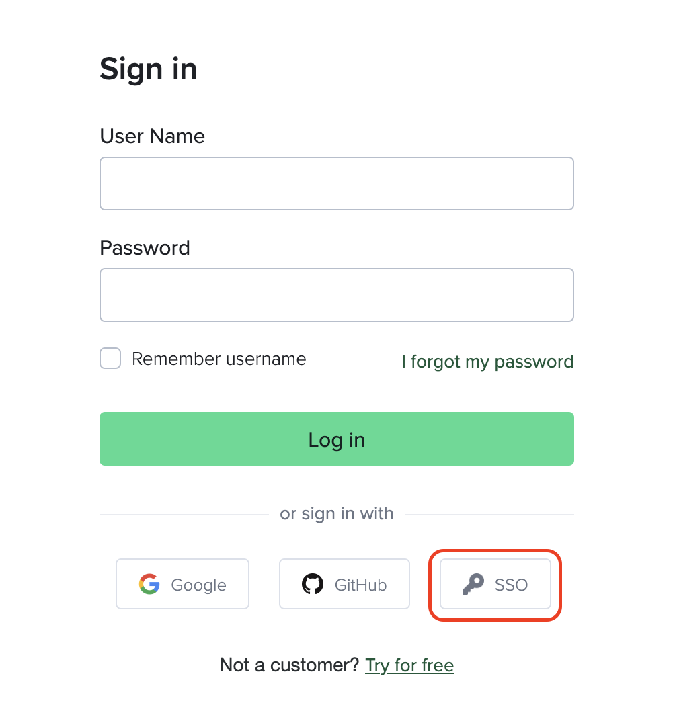Viewport: 675px width, 723px height.
Task: Sign in with Google
Action: (182, 584)
